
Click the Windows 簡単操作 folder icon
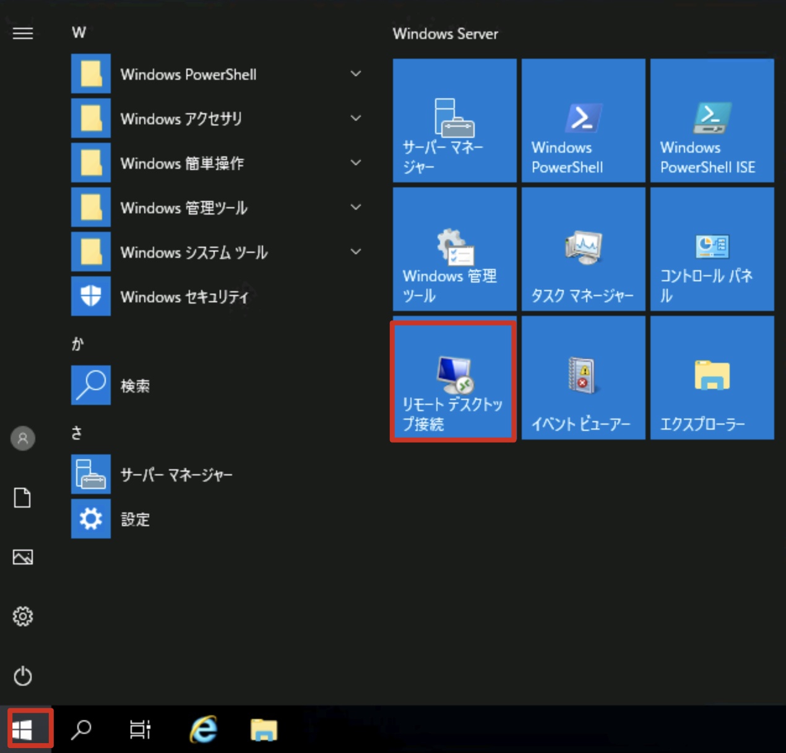pos(91,163)
